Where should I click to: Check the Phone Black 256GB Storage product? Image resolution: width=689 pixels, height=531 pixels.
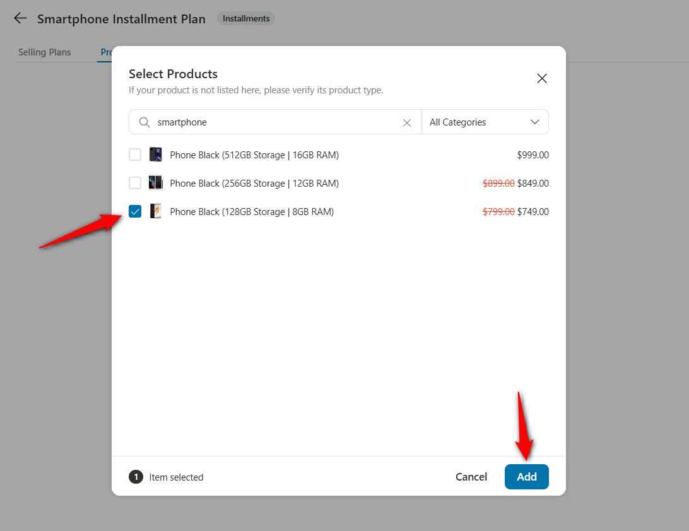point(135,183)
